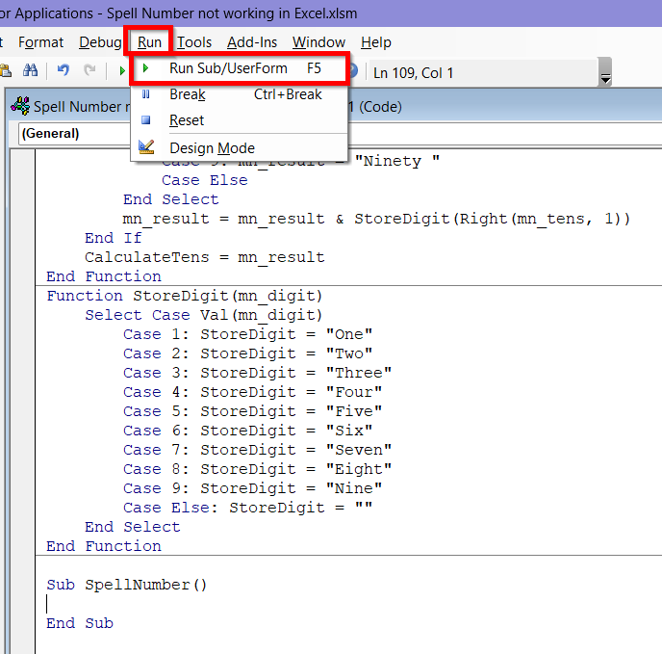This screenshot has width=662, height=654.
Task: Open the Tools menu
Action: pyautogui.click(x=194, y=42)
